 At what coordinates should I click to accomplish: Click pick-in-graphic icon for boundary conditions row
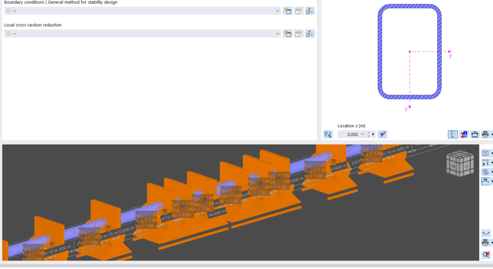coord(310,11)
